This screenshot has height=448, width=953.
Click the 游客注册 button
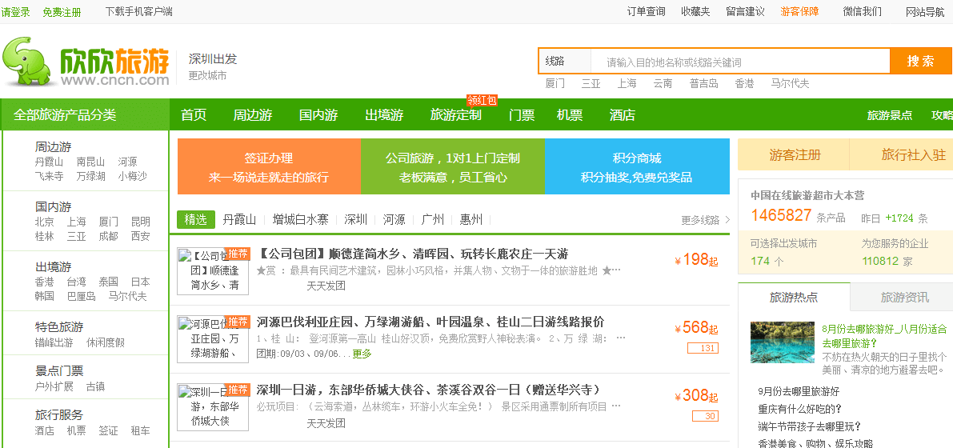coord(795,154)
